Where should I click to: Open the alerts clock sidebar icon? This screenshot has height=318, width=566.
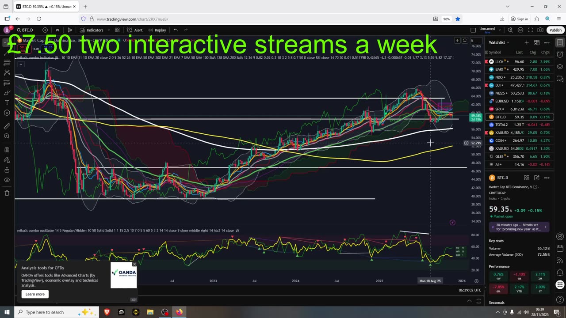coord(560,55)
